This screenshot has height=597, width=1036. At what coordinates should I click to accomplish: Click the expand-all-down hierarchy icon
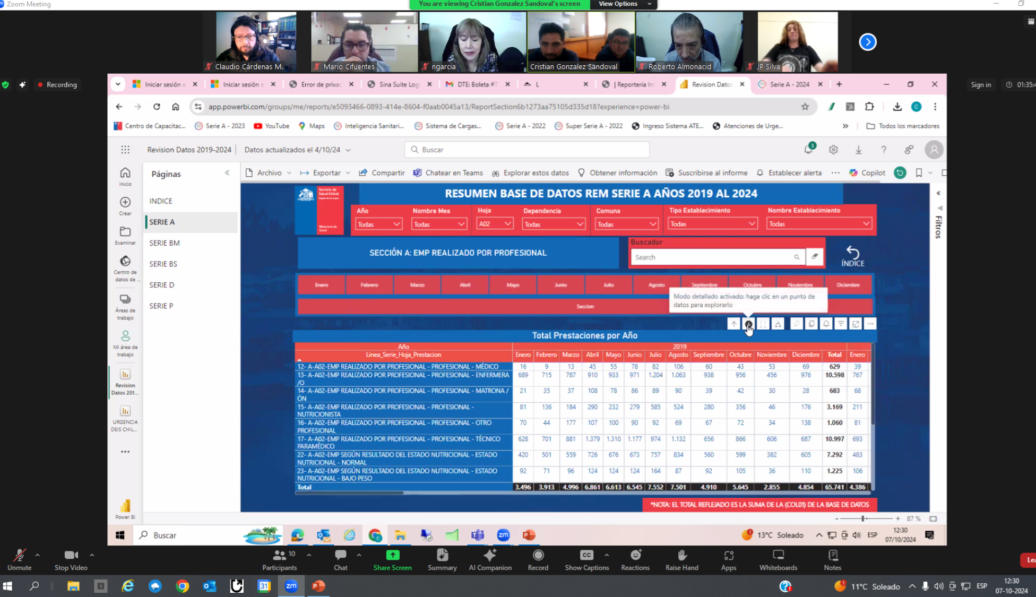(778, 324)
